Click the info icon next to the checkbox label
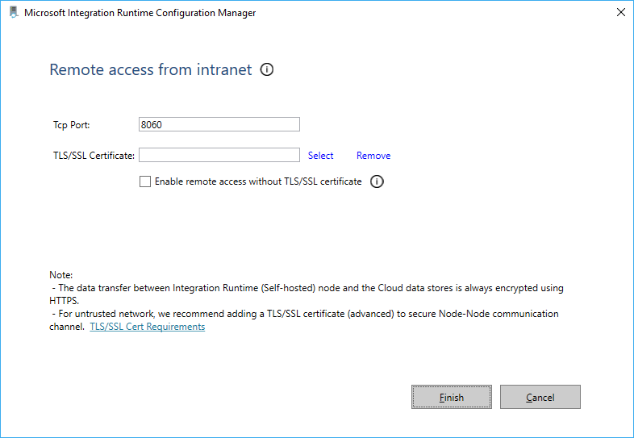Screen dimensions: 634x438 coord(377,181)
